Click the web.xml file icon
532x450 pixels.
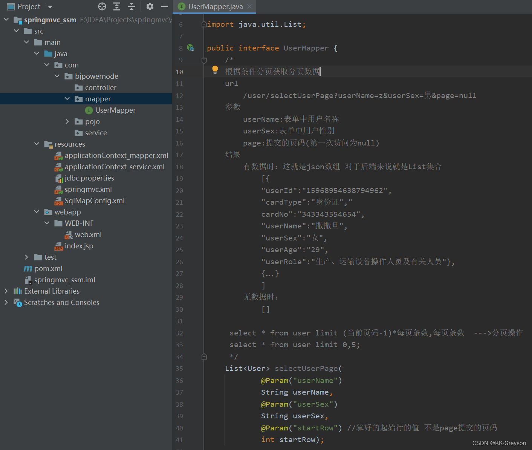69,235
